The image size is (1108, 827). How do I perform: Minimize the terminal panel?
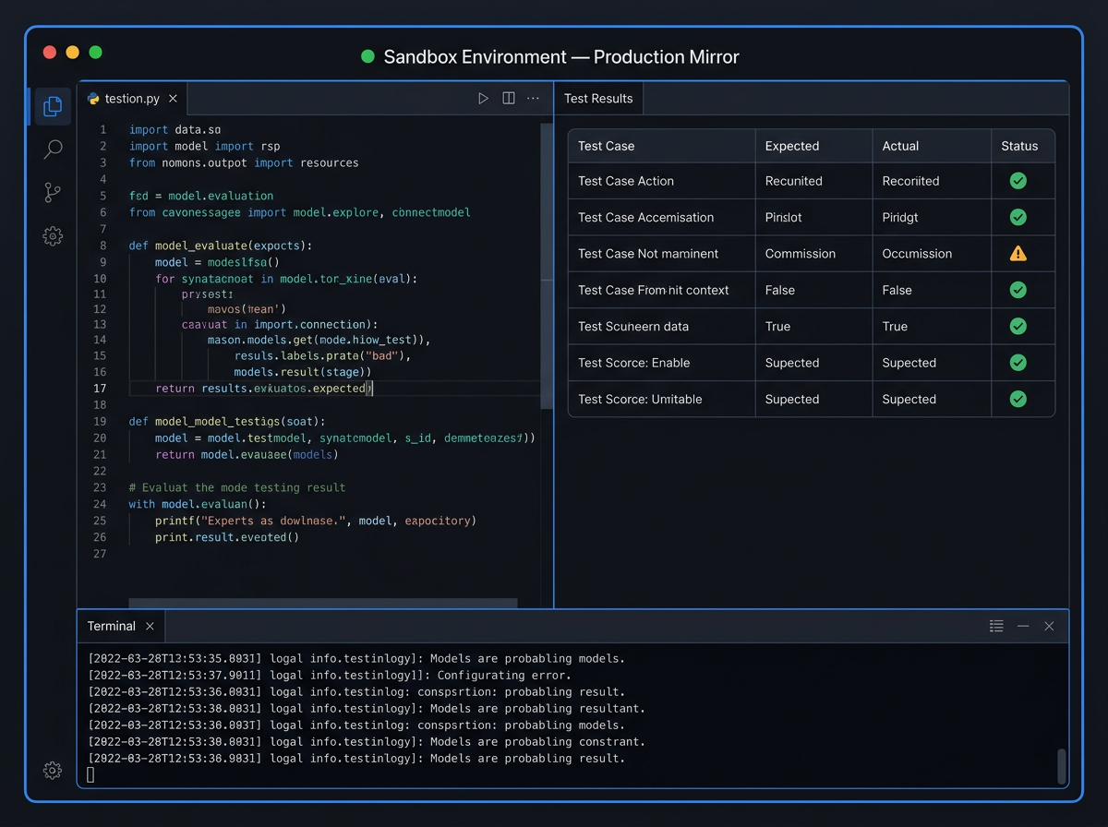[x=1023, y=626]
